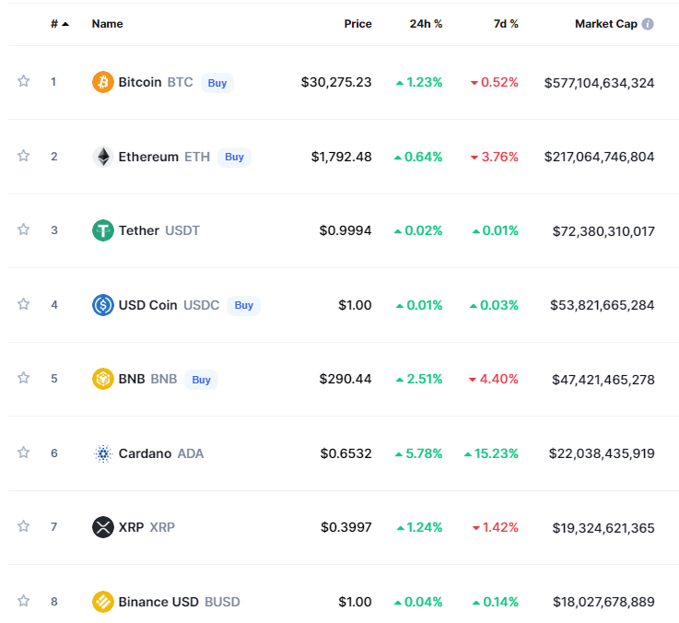
Task: Click Ethereum market cap $217,064,746,804
Action: coord(600,157)
